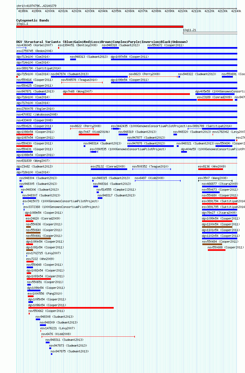Click the nsv948313 (Sudmant2013) label
245x373 pixels.
pos(89,57)
